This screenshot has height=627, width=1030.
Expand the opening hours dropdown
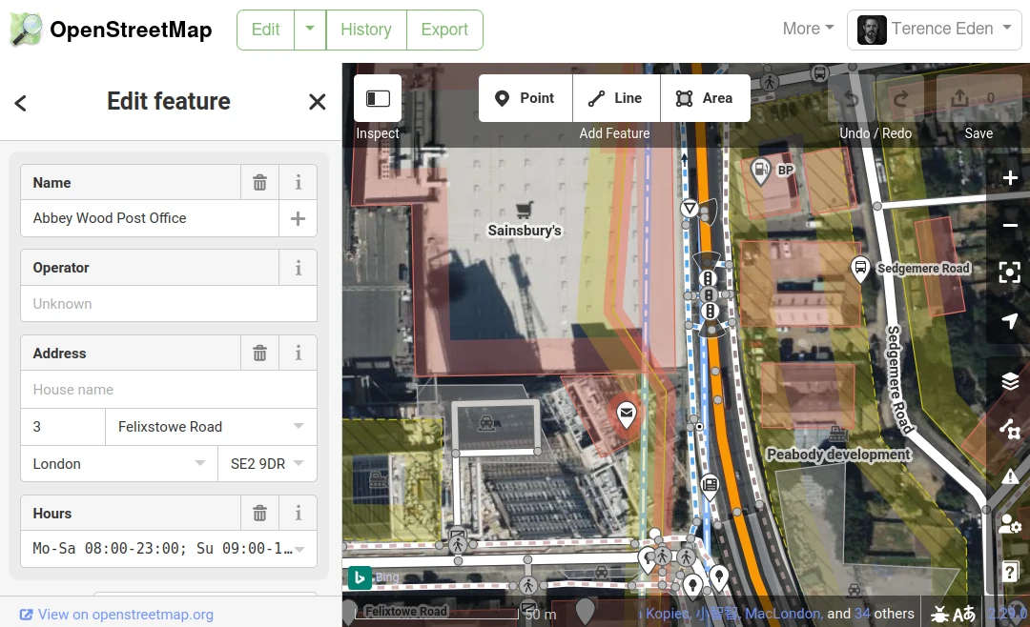(x=300, y=549)
